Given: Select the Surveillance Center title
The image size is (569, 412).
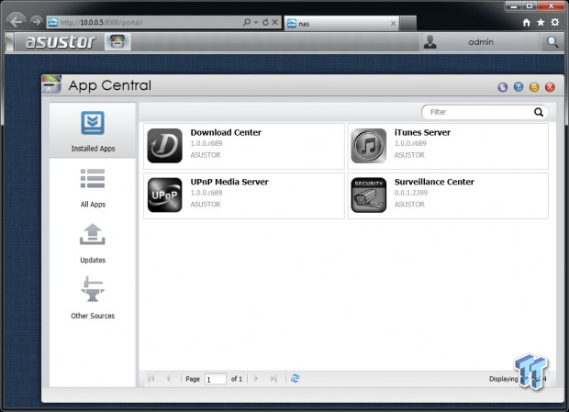Looking at the screenshot, I should click(x=434, y=182).
